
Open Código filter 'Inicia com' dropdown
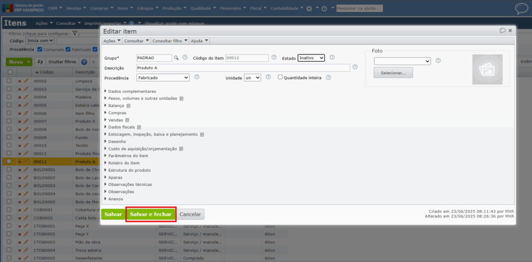(x=40, y=40)
